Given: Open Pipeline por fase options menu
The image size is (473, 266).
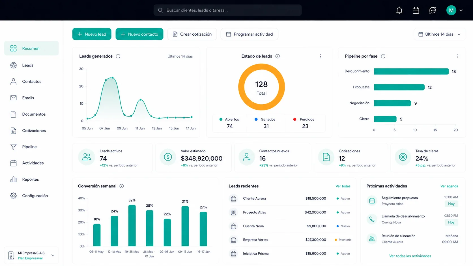Looking at the screenshot, I should tap(458, 56).
